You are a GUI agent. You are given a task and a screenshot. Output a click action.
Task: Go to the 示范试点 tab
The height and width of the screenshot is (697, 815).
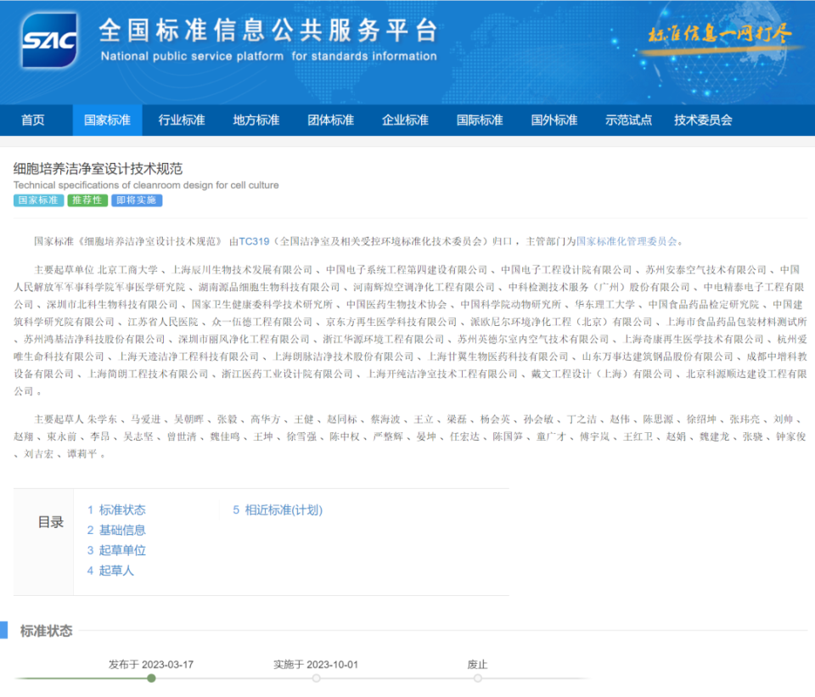coord(628,120)
